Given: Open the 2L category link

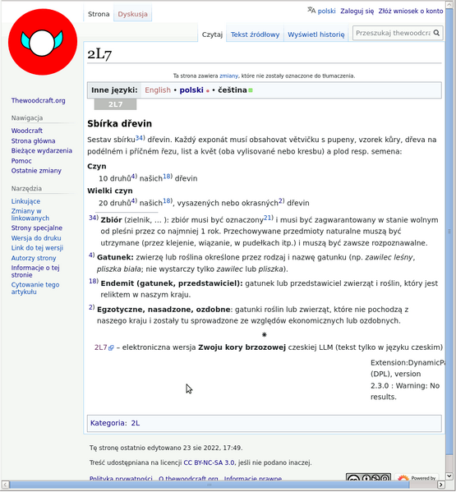Looking at the screenshot, I should coord(136,423).
